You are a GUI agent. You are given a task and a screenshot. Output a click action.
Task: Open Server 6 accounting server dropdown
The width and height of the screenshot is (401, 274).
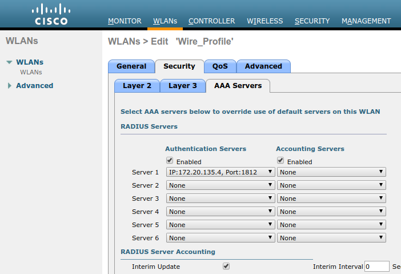pos(331,238)
